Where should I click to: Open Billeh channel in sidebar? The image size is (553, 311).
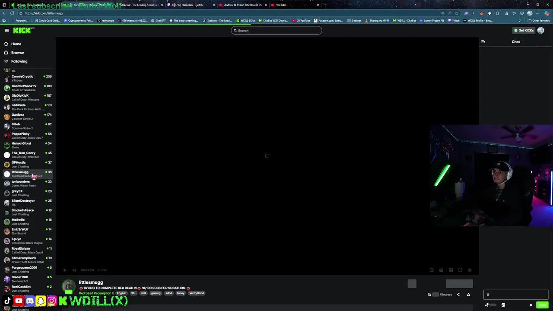pyautogui.click(x=28, y=126)
